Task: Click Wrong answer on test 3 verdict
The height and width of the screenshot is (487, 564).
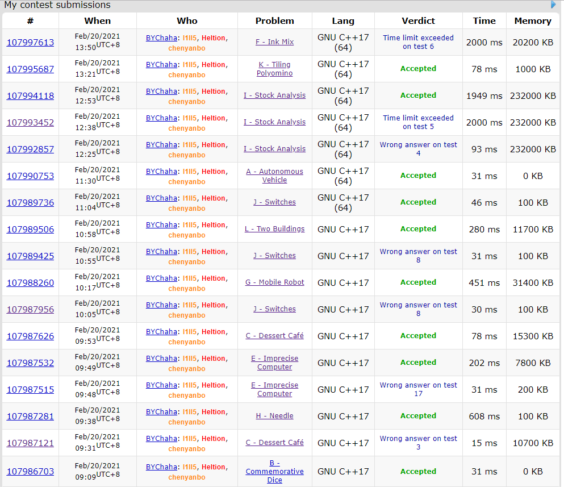Action: tap(418, 443)
